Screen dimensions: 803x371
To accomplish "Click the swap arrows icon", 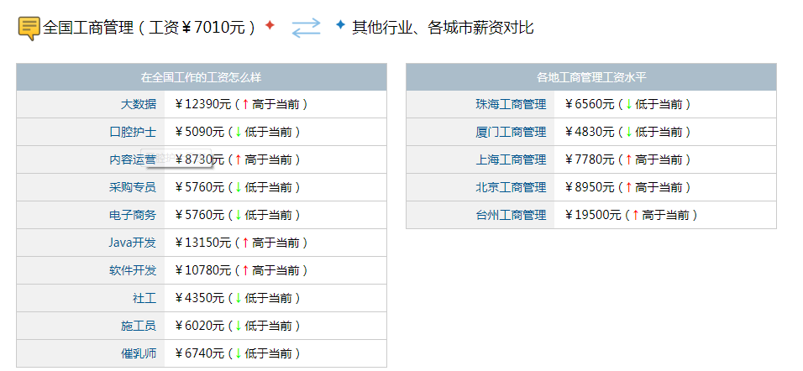I will click(x=306, y=28).
